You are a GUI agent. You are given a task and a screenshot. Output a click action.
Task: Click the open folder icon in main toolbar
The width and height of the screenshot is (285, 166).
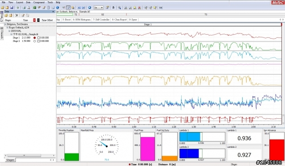3,8
